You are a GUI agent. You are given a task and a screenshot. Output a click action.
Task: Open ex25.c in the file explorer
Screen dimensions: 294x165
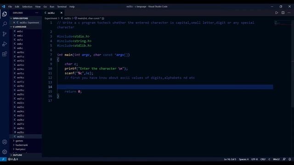[x=20, y=115]
